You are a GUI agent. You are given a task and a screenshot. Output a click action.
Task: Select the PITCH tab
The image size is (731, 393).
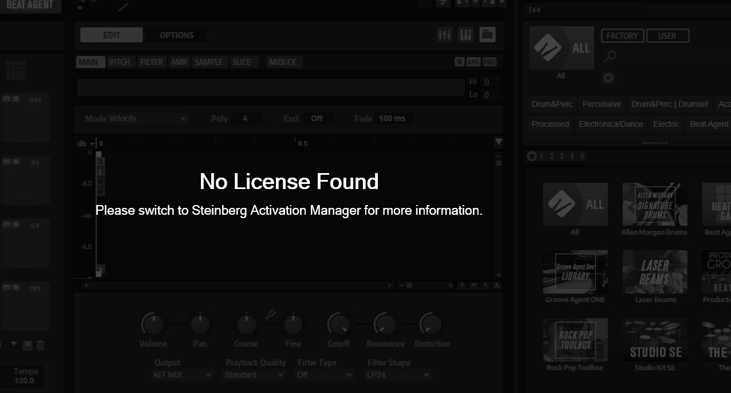pyautogui.click(x=120, y=62)
